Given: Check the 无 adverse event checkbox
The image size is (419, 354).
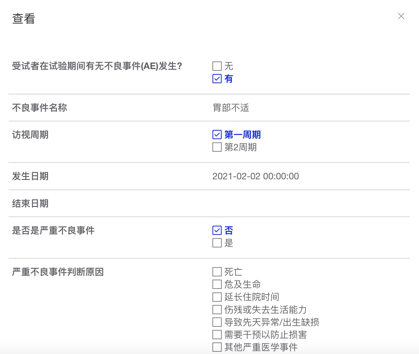Looking at the screenshot, I should coord(217,66).
